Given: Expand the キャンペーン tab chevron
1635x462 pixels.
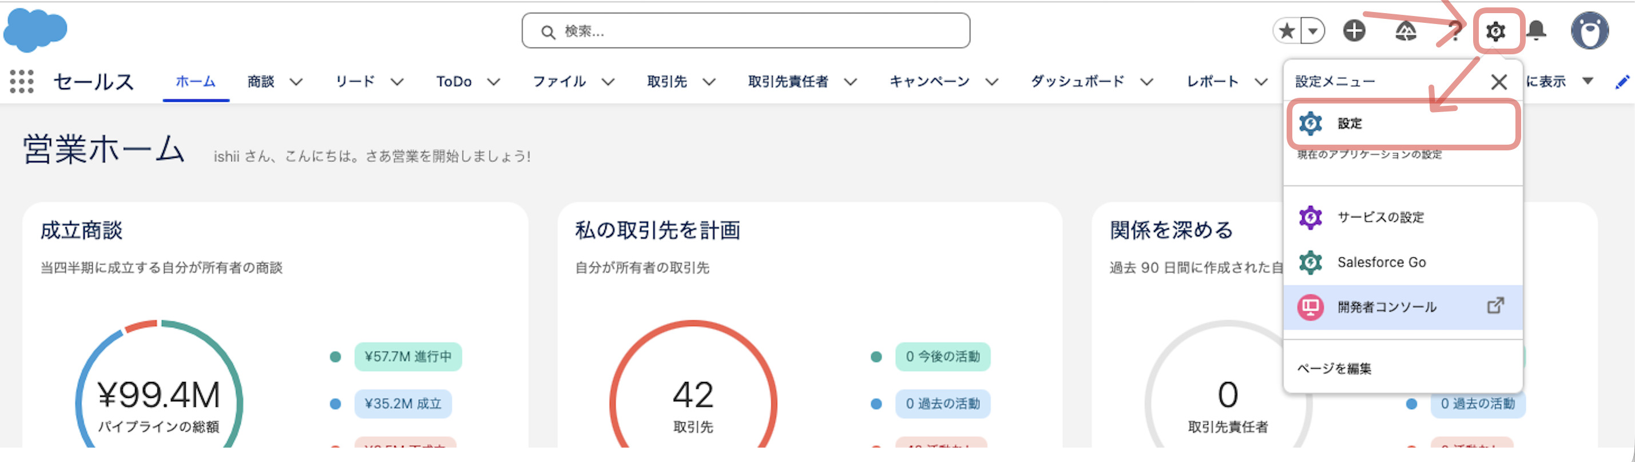Looking at the screenshot, I should [992, 82].
